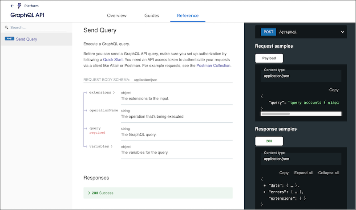356x210 pixels.
Task: Select the 200 response sample tab
Action: [269, 141]
